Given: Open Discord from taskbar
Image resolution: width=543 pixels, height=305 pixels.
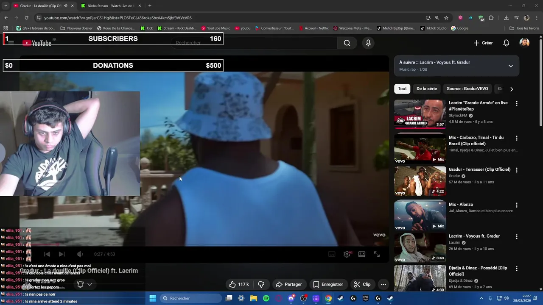Looking at the screenshot, I should pyautogui.click(x=291, y=298).
